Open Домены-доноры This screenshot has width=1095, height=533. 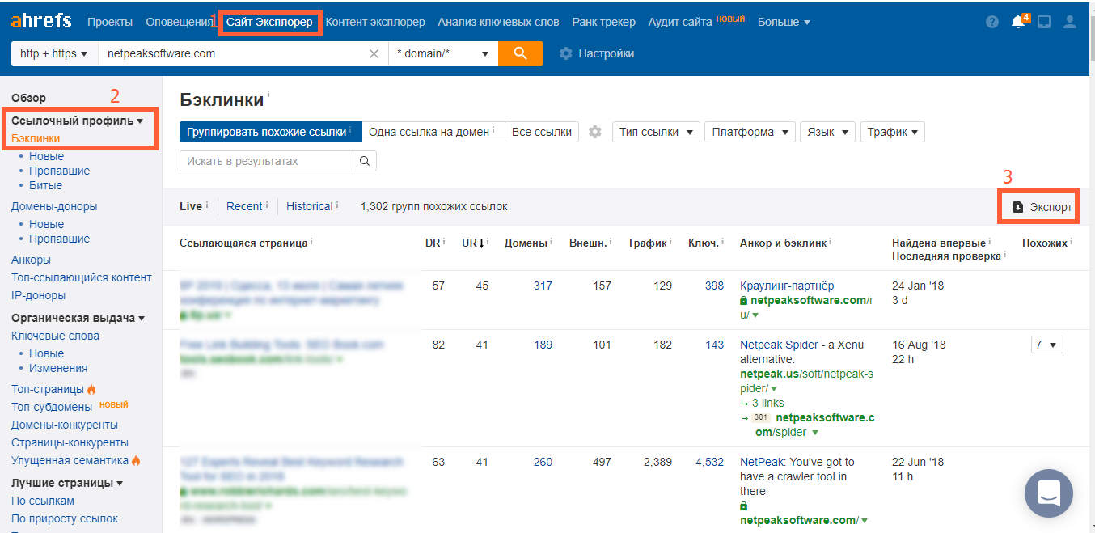click(54, 206)
